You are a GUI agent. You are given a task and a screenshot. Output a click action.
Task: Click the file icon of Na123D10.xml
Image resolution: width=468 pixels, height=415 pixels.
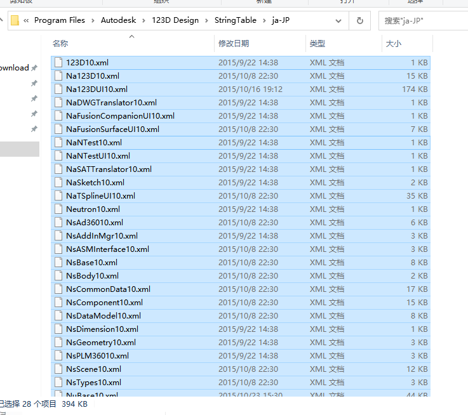click(58, 76)
